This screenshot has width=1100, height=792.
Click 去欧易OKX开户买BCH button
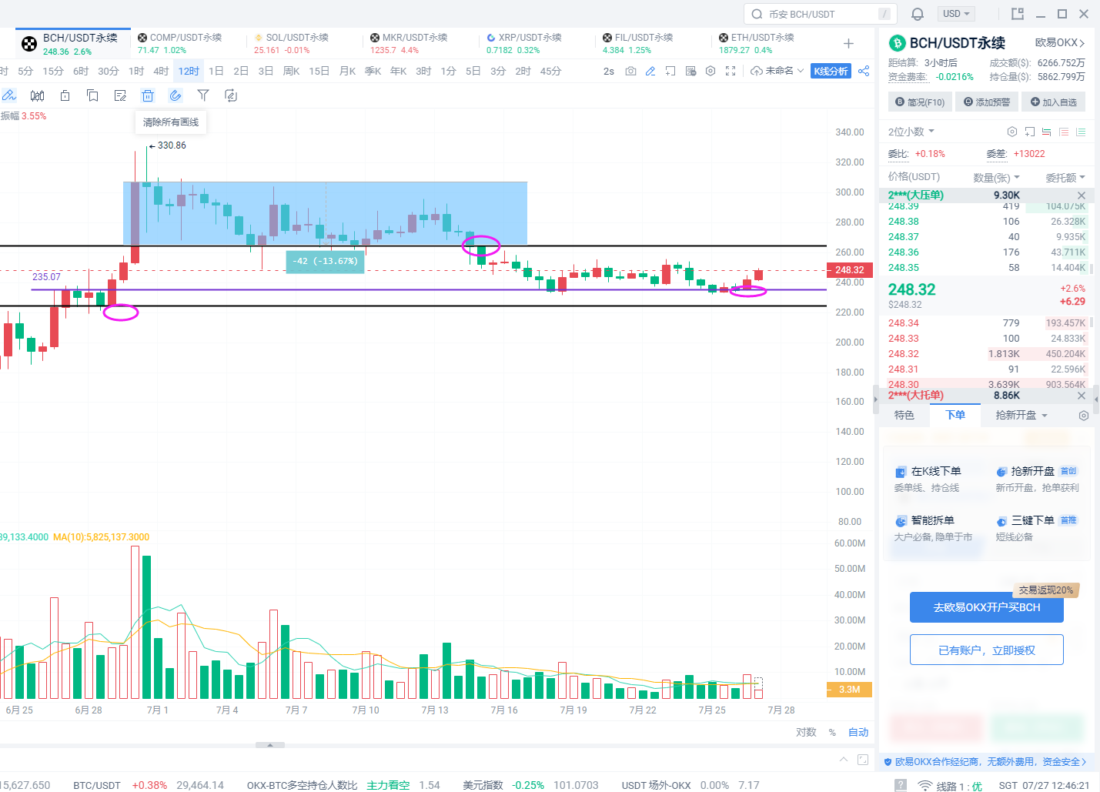pyautogui.click(x=987, y=607)
